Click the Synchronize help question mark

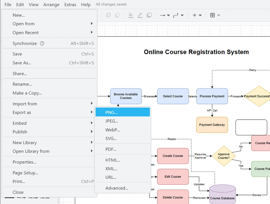point(42,43)
